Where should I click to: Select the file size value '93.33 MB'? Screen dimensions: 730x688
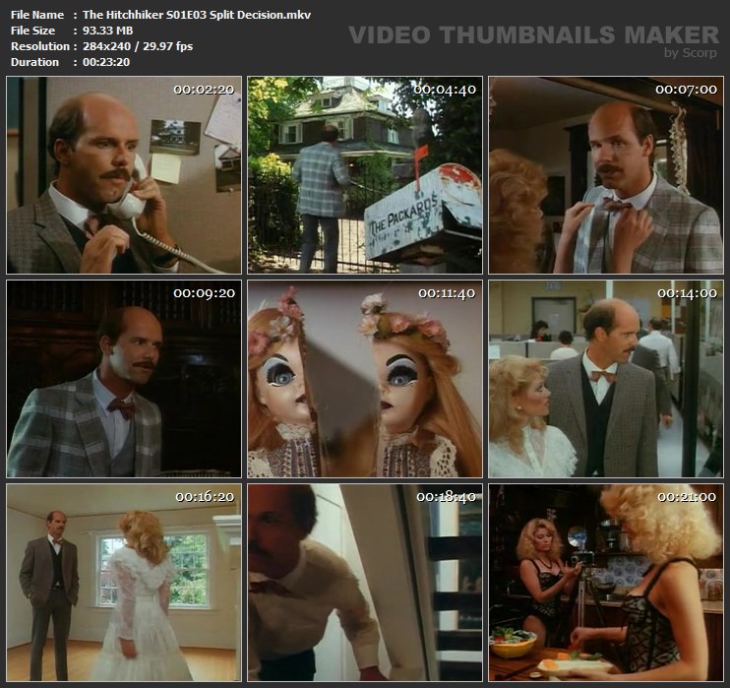coord(107,31)
